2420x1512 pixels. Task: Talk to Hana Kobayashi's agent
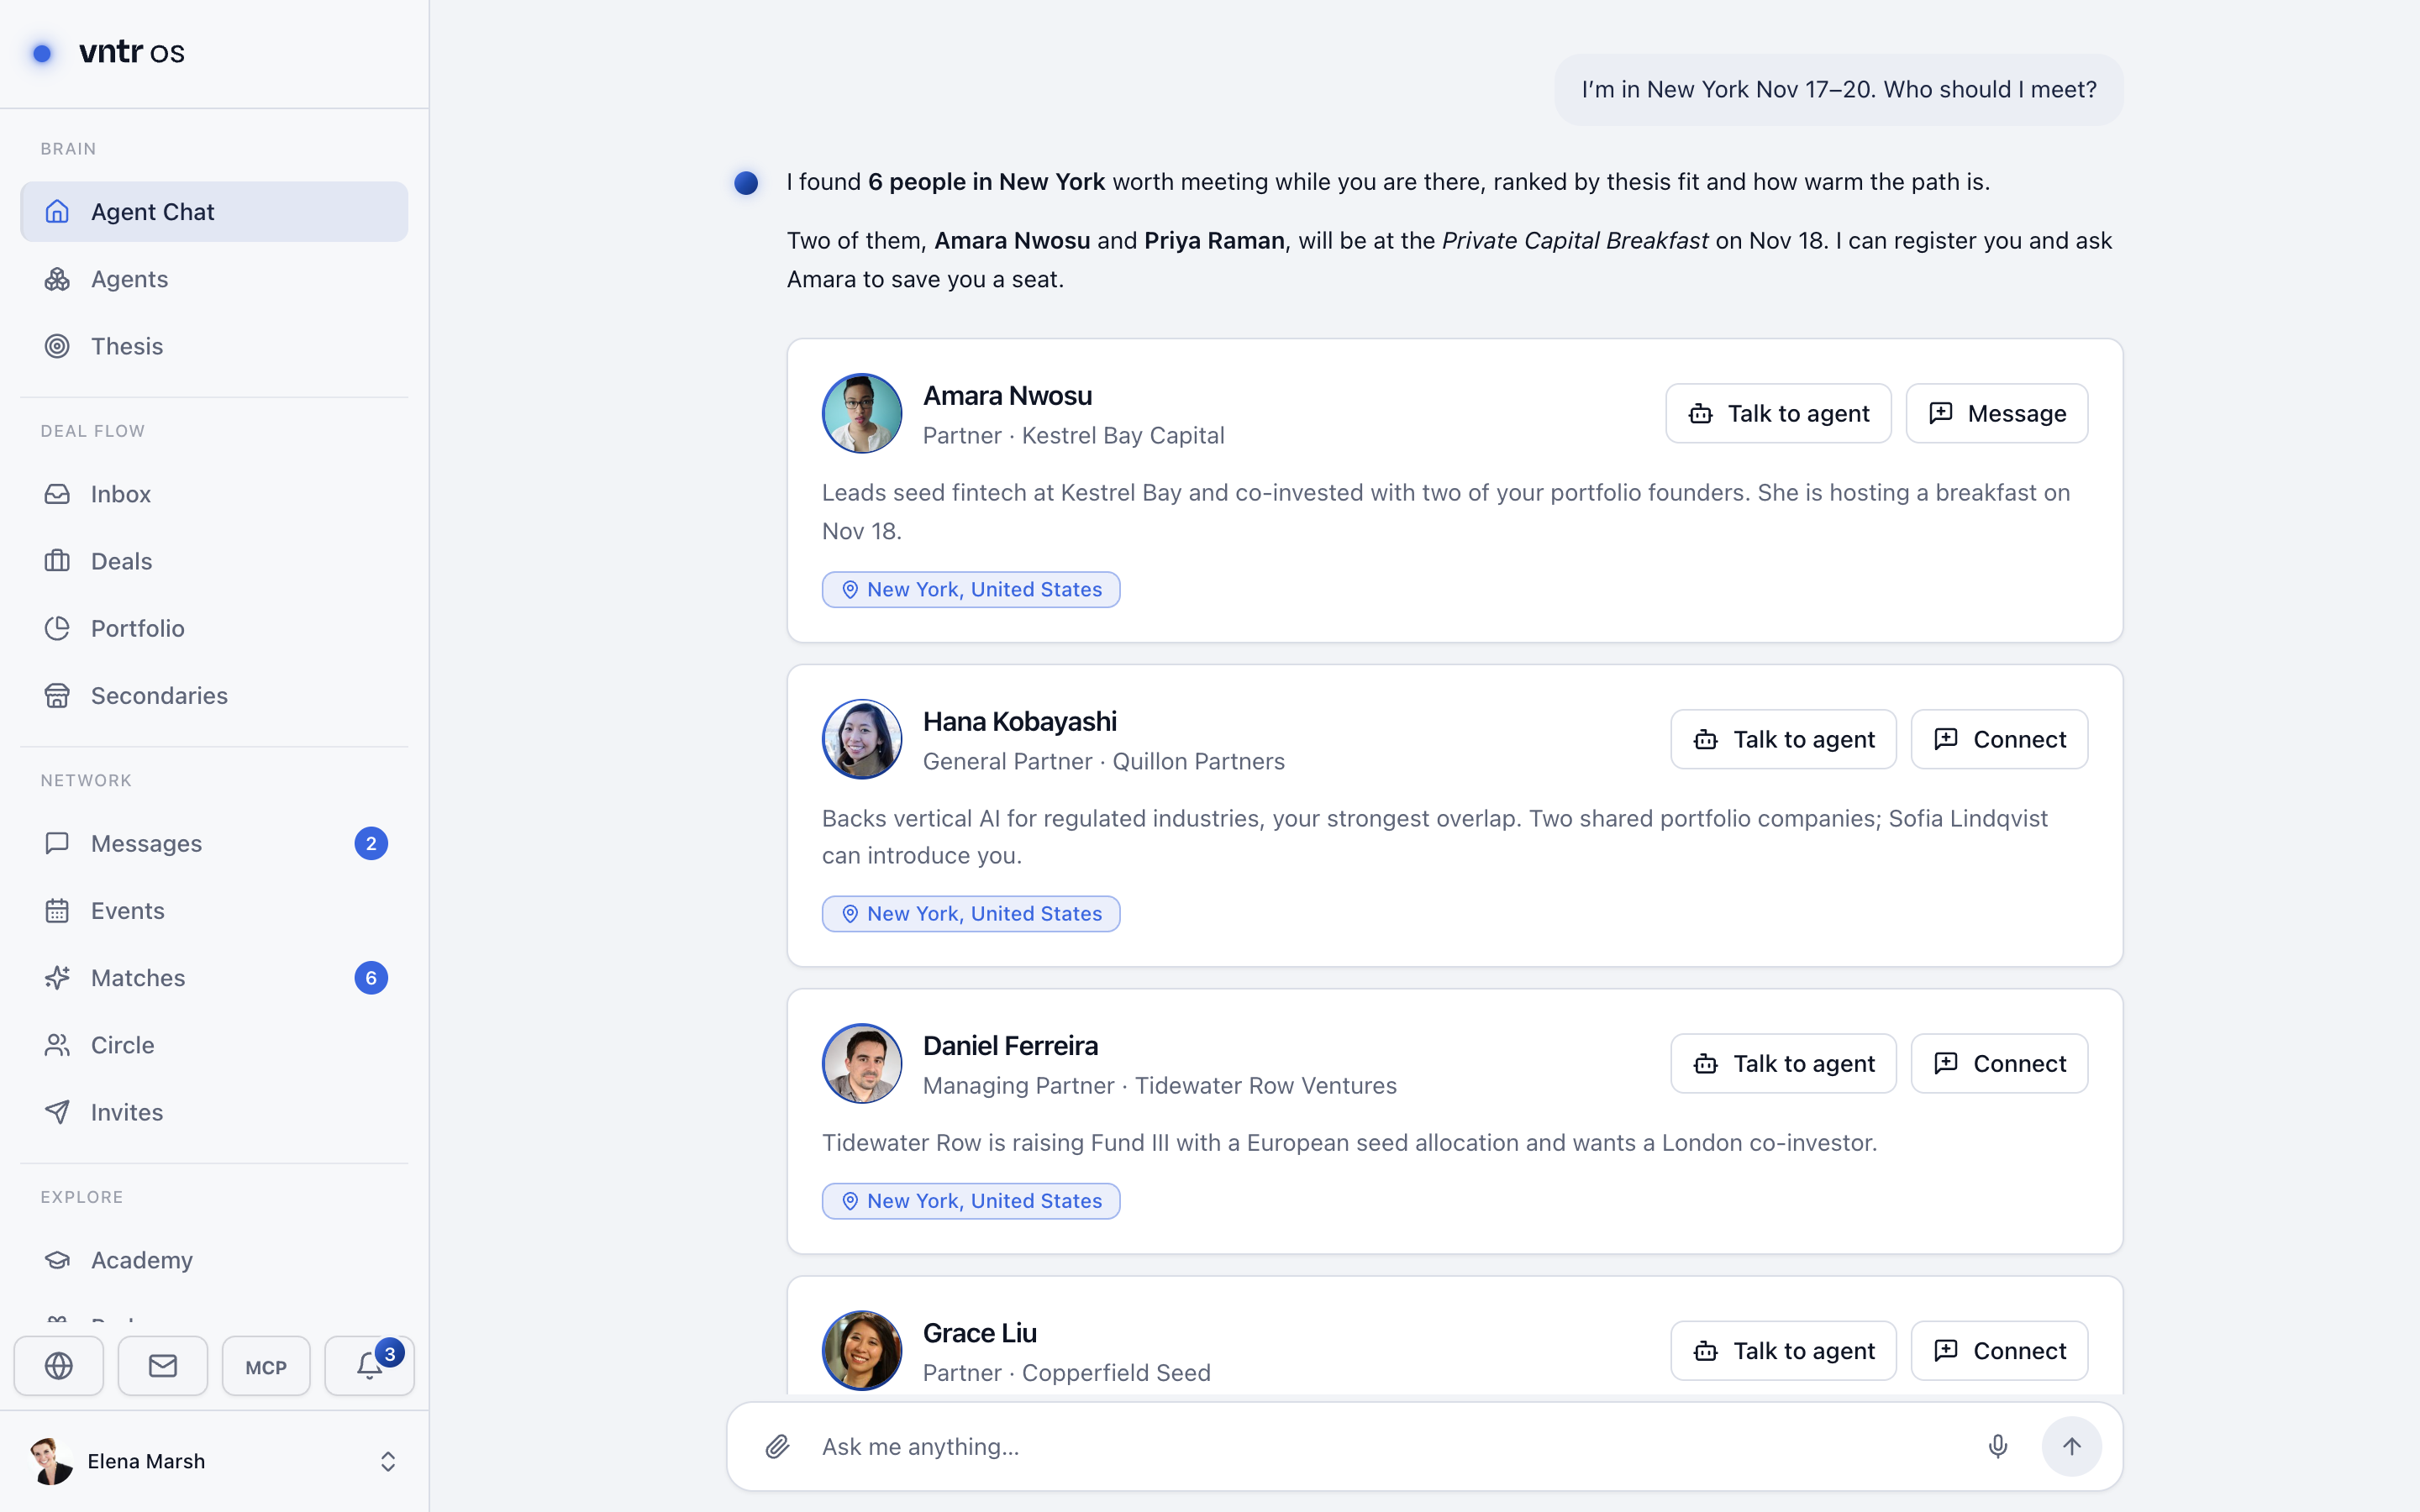(1783, 739)
